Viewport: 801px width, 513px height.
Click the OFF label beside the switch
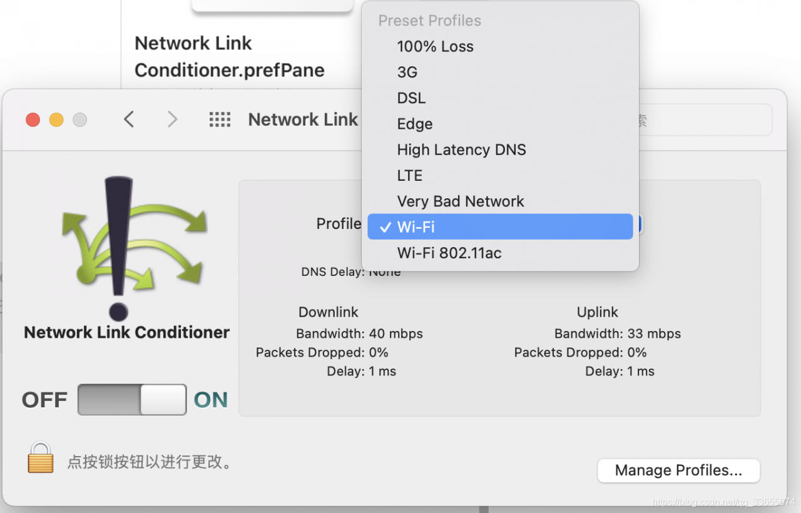pyautogui.click(x=44, y=400)
